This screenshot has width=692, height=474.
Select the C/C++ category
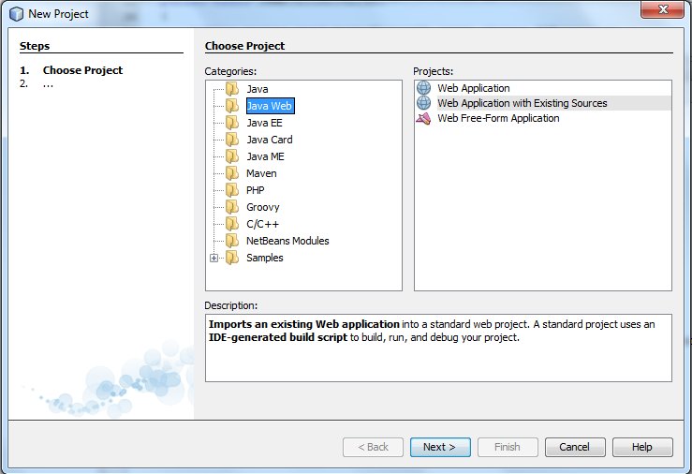262,224
